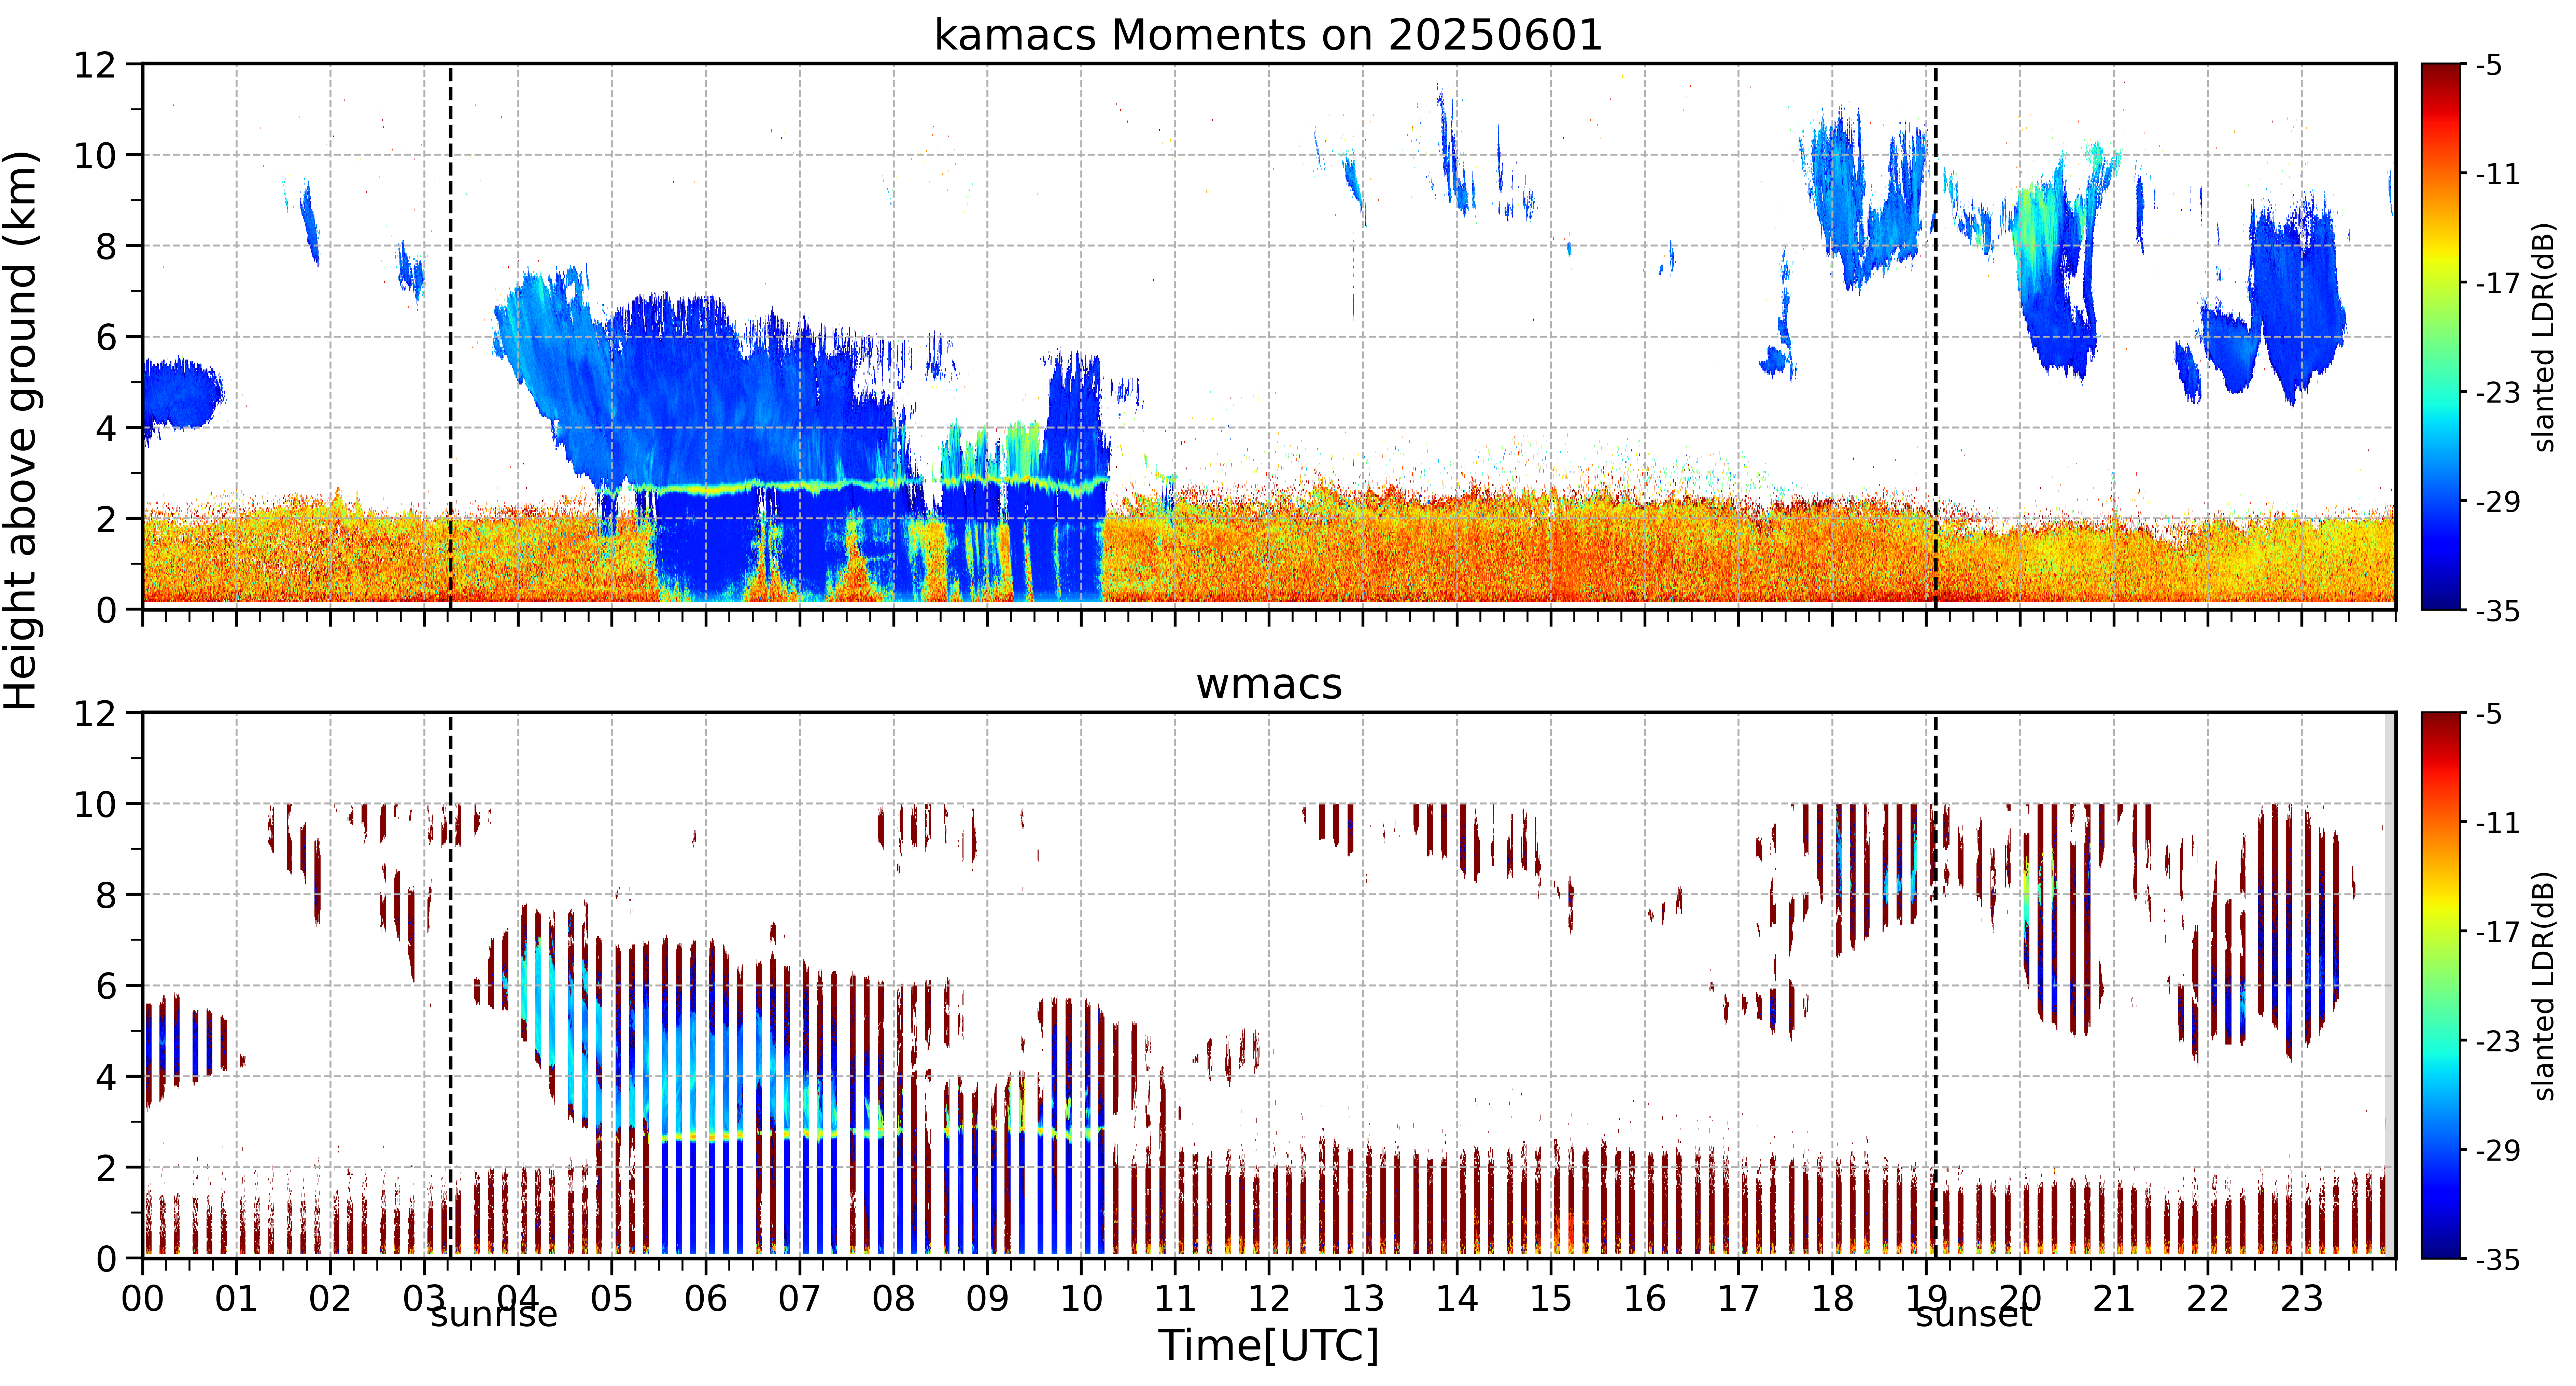Click the "17" time tick label

(1739, 1299)
